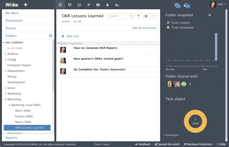Viewport: 229px width, 147px height.
Task: Expand the Chegg folder
Action: pyautogui.click(x=6, y=60)
